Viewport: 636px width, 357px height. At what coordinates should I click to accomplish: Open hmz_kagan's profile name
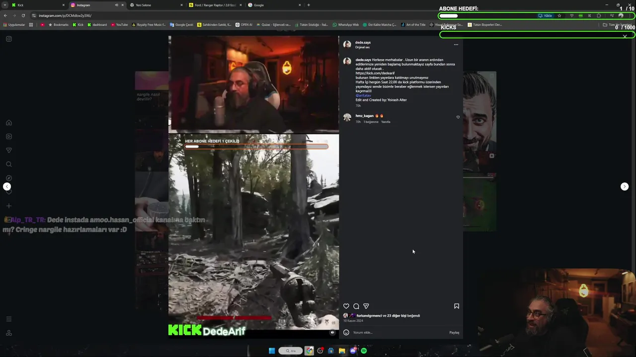click(364, 116)
